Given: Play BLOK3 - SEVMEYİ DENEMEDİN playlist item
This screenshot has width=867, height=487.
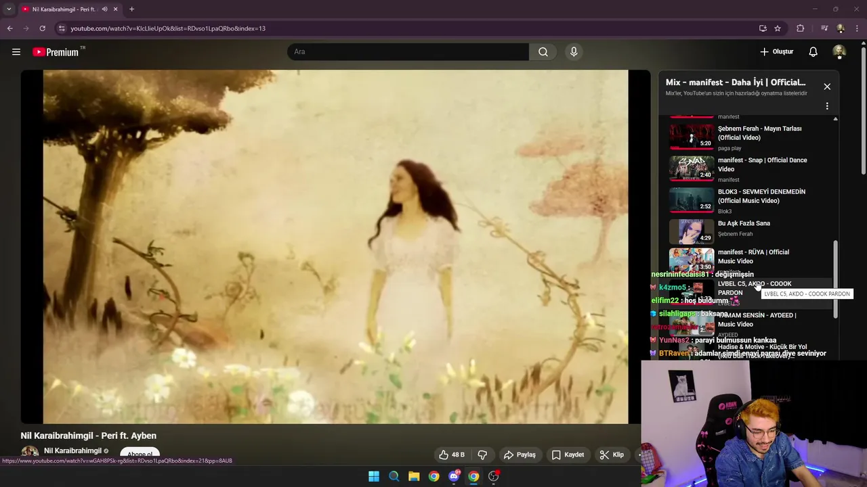Looking at the screenshot, I should (750, 201).
